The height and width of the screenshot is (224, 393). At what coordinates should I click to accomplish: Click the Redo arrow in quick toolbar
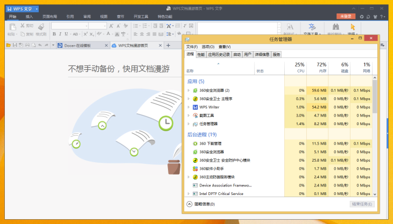[x=46, y=45]
